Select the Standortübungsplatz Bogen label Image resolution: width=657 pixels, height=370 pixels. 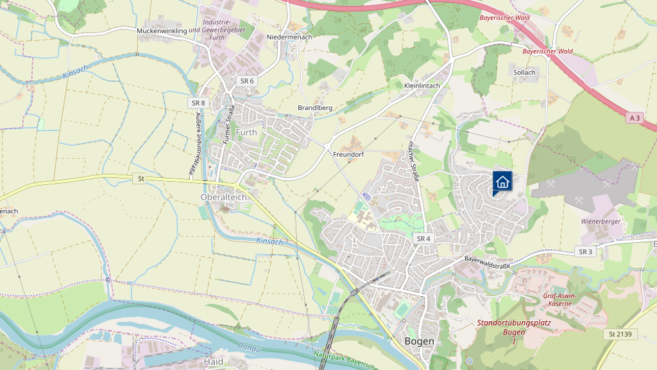pyautogui.click(x=514, y=332)
